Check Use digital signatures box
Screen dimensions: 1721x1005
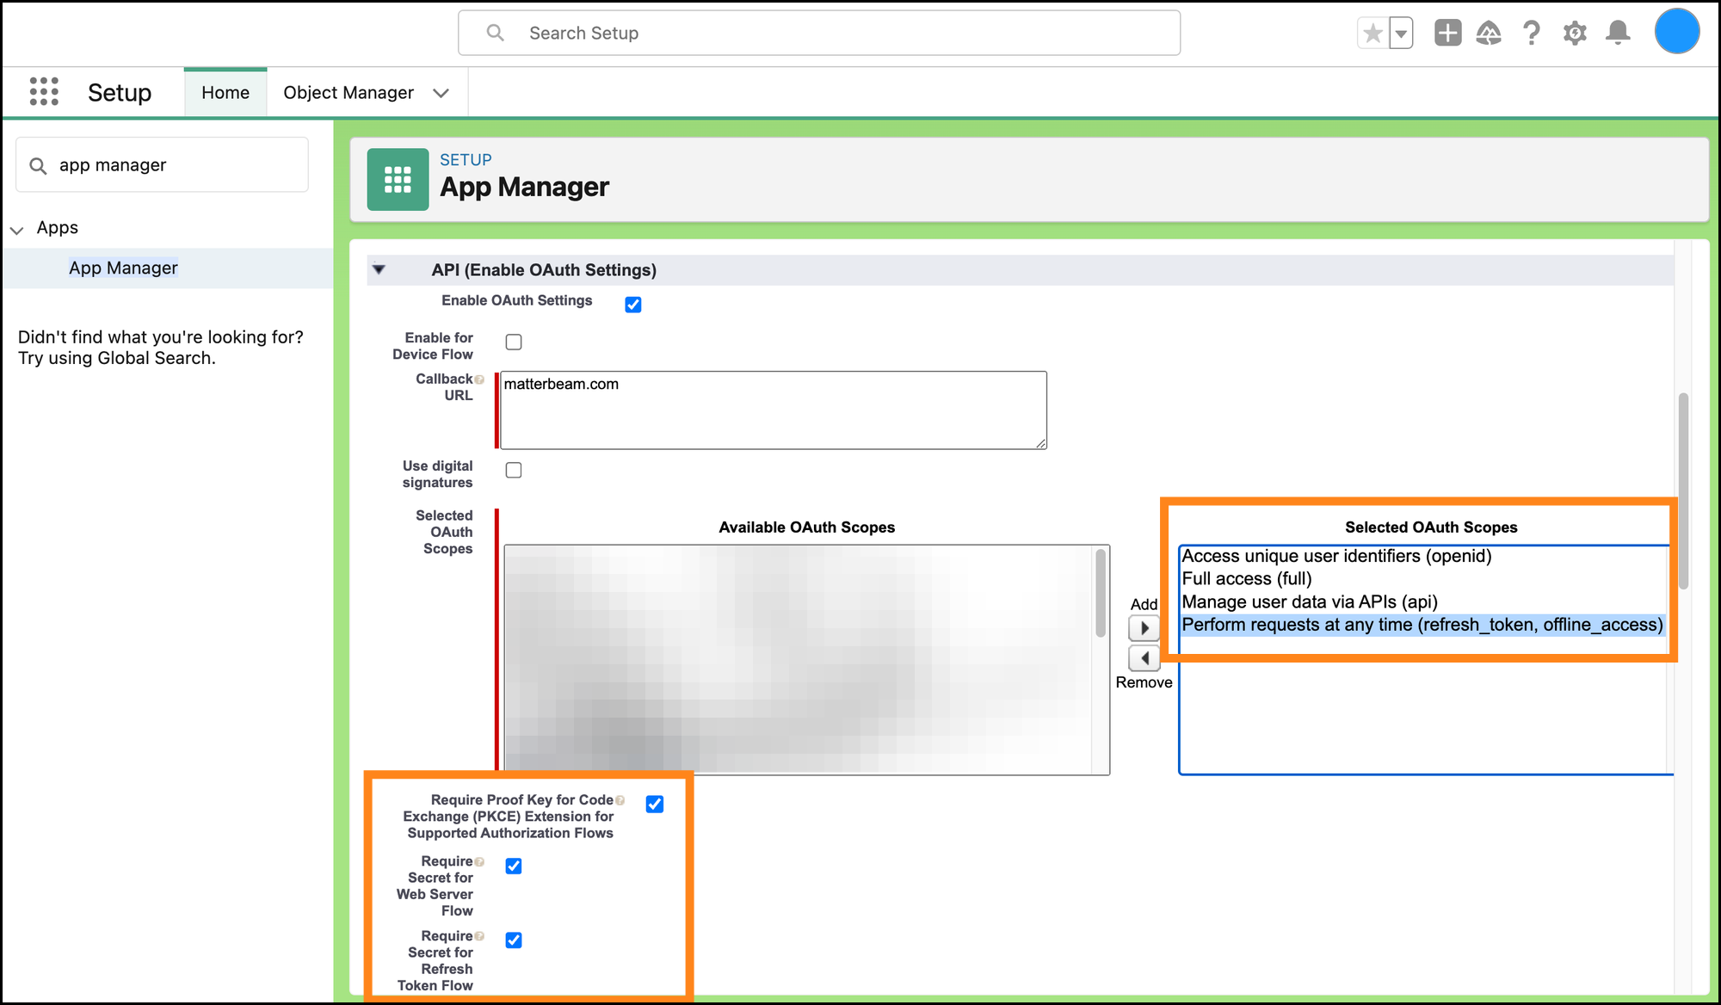pyautogui.click(x=514, y=470)
